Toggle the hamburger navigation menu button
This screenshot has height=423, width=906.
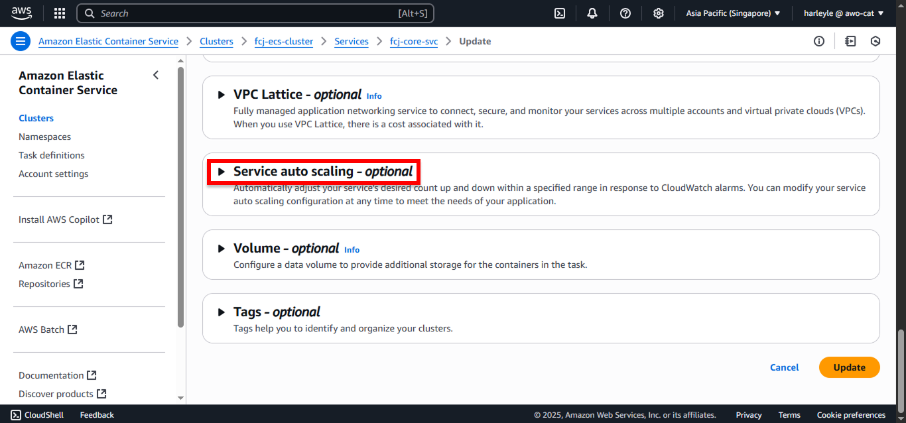[21, 41]
